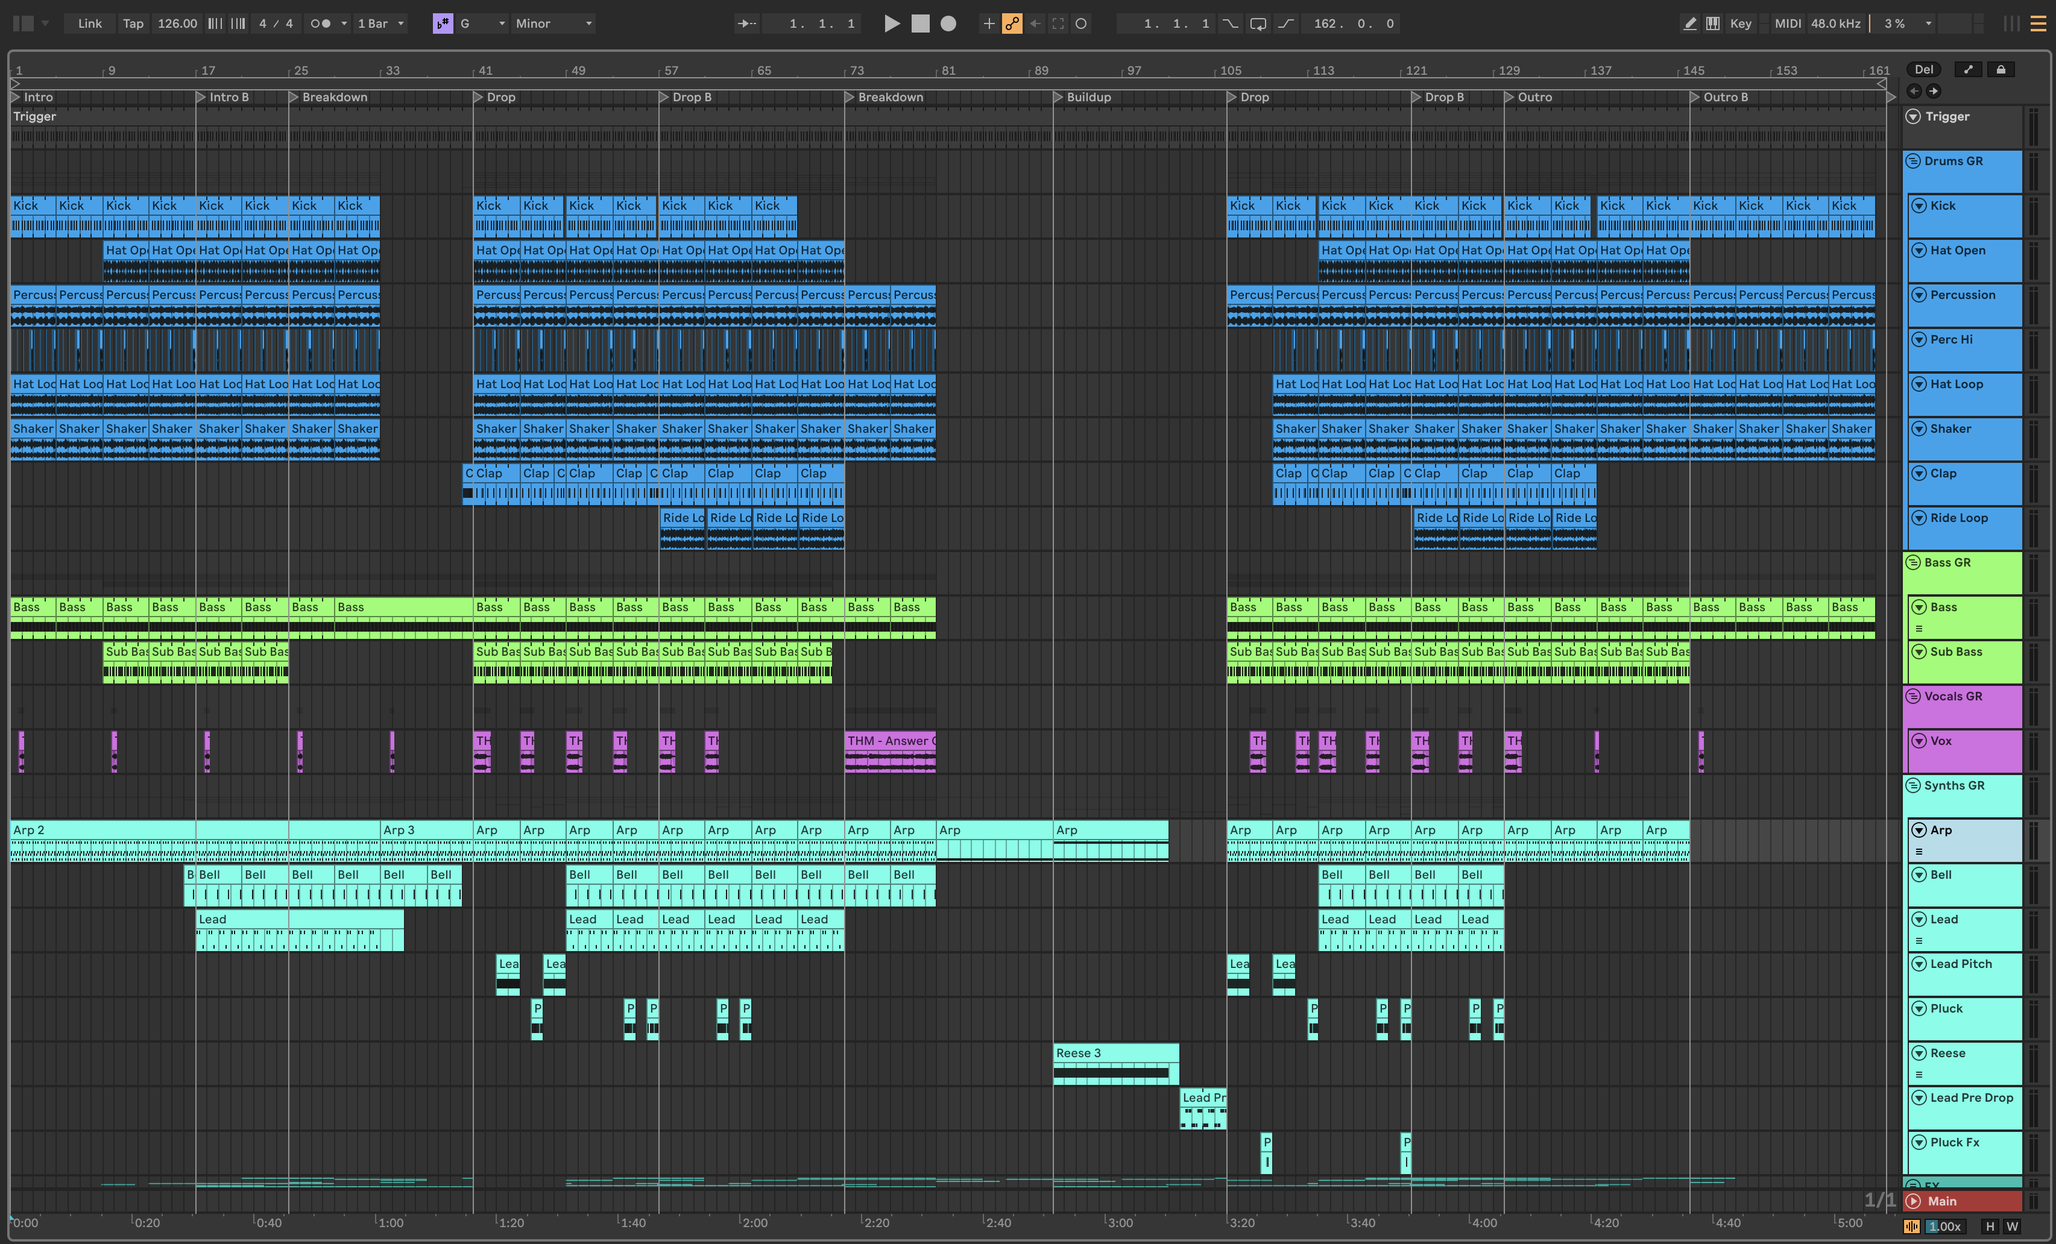This screenshot has height=1244, width=2056.
Task: Jump to the Intro B locator
Action: [x=222, y=97]
